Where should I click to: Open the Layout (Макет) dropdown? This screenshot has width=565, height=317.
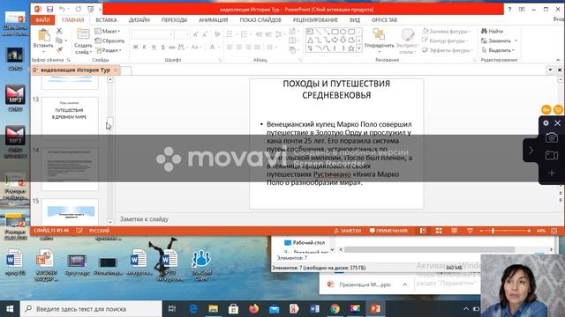click(108, 32)
